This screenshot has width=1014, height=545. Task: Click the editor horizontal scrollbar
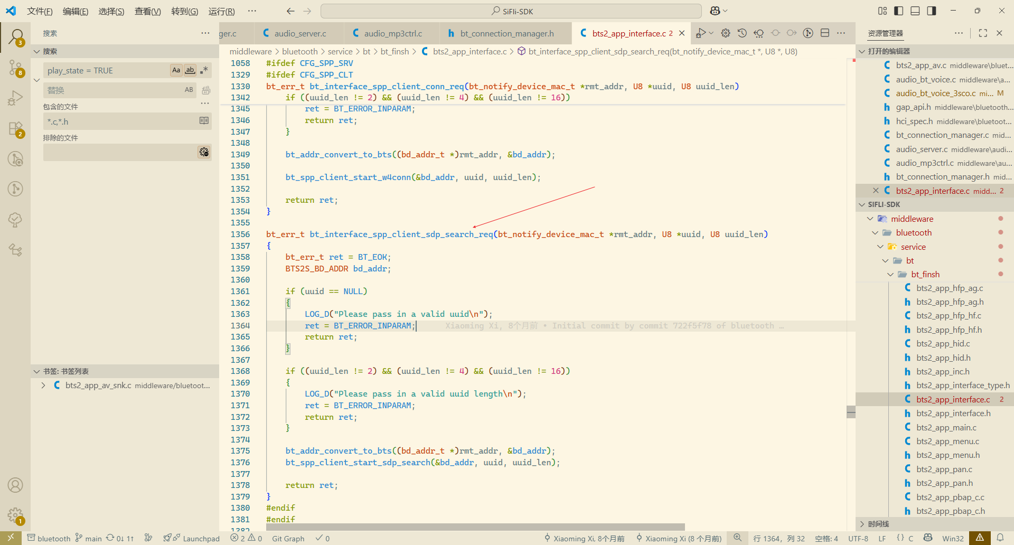point(475,527)
